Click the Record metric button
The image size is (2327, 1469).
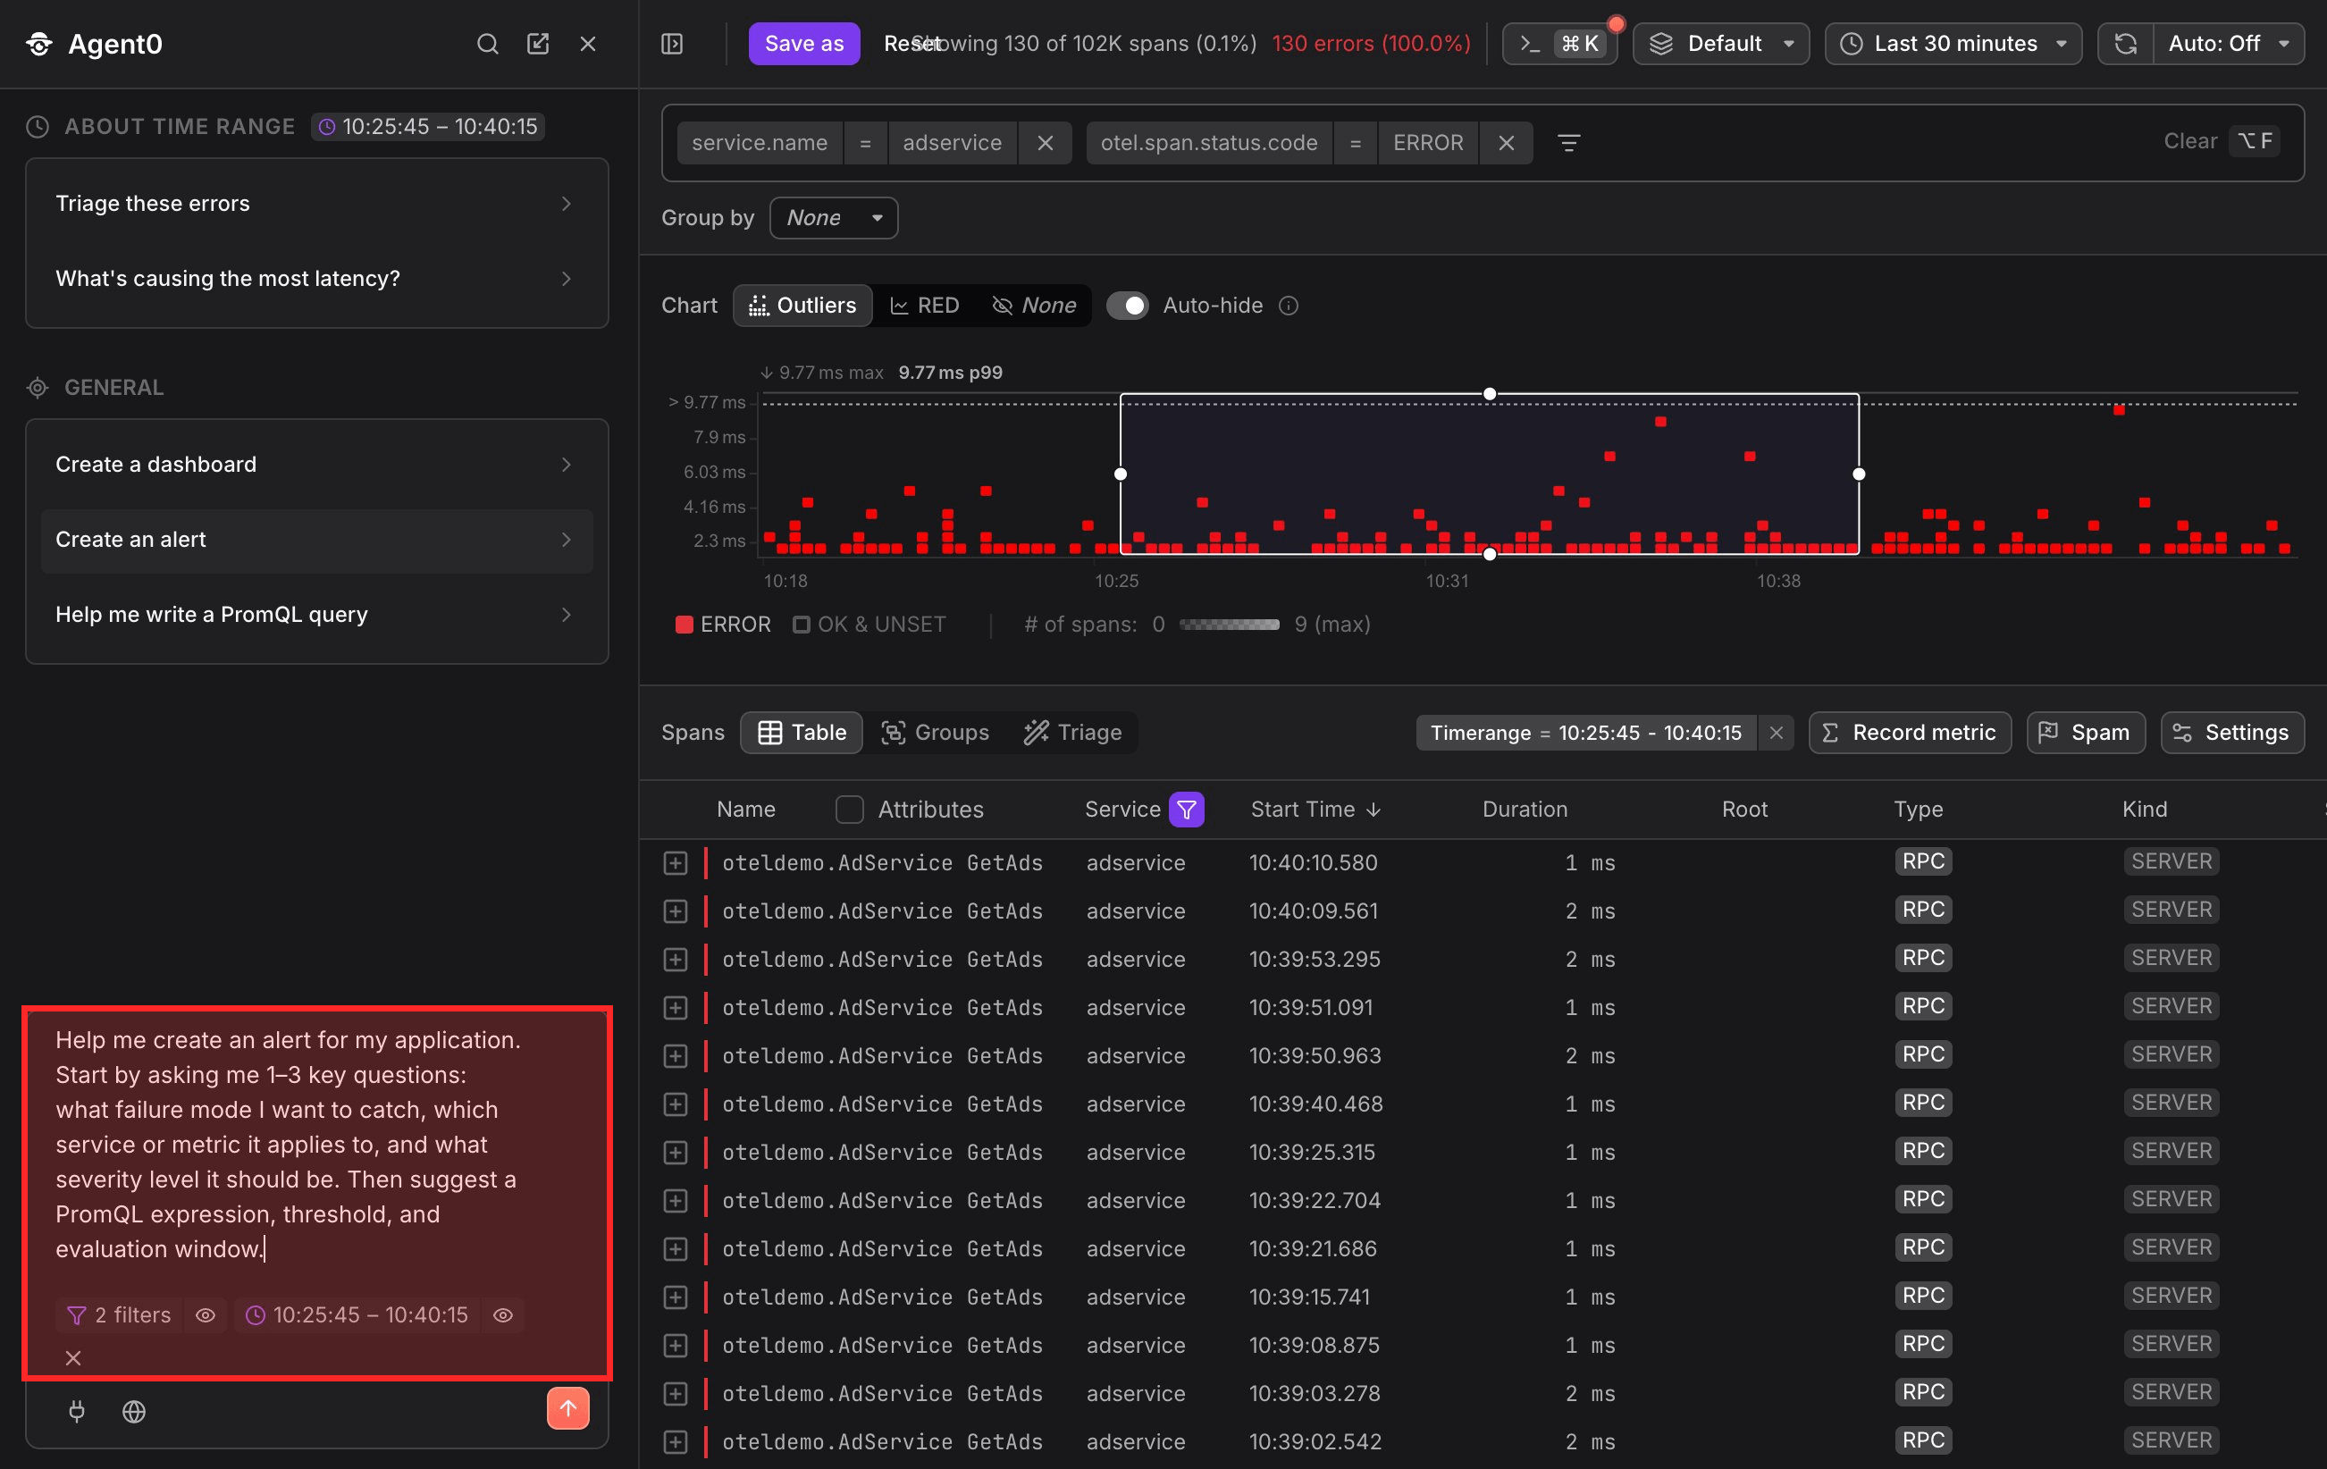pyautogui.click(x=1911, y=733)
